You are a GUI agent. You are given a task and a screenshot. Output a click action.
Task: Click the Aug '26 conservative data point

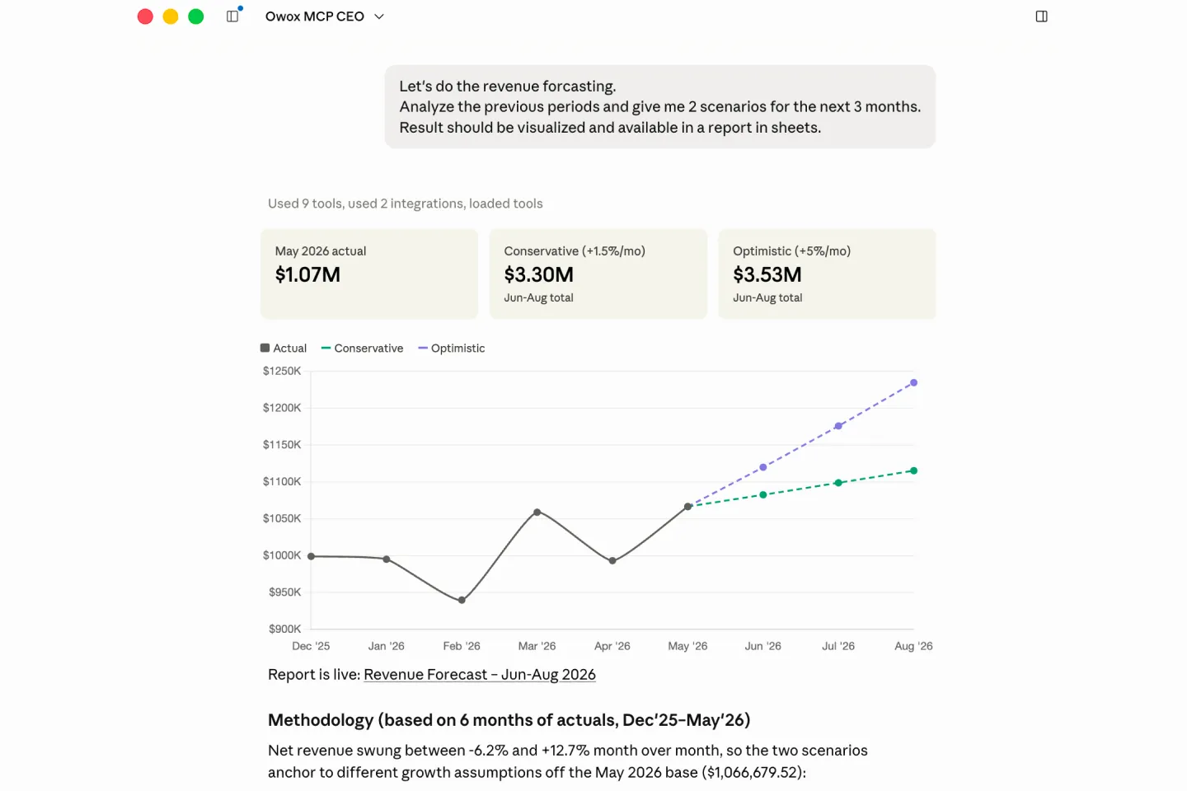[x=913, y=471]
